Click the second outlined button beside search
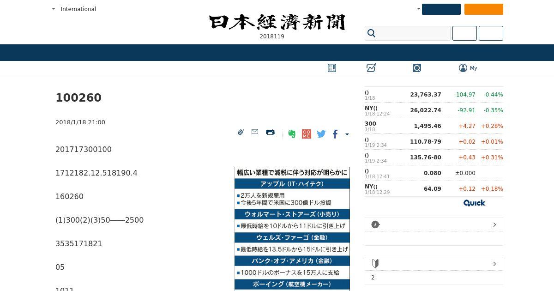554x291 pixels. click(491, 33)
